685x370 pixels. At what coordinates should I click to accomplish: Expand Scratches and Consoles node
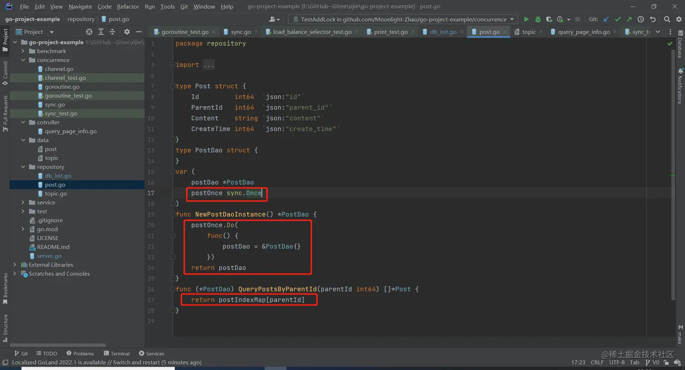click(x=15, y=274)
